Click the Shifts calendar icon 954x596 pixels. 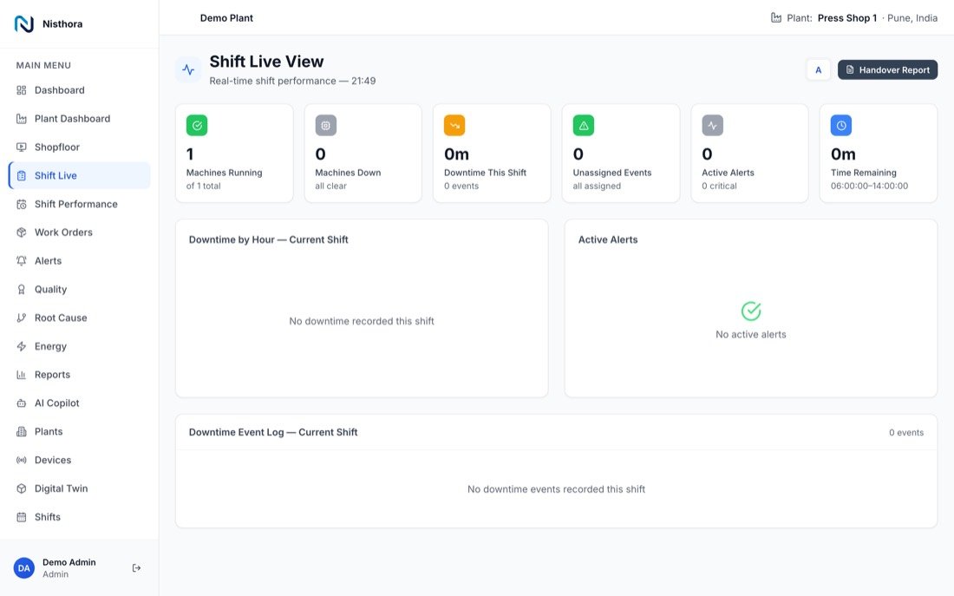[x=22, y=517]
